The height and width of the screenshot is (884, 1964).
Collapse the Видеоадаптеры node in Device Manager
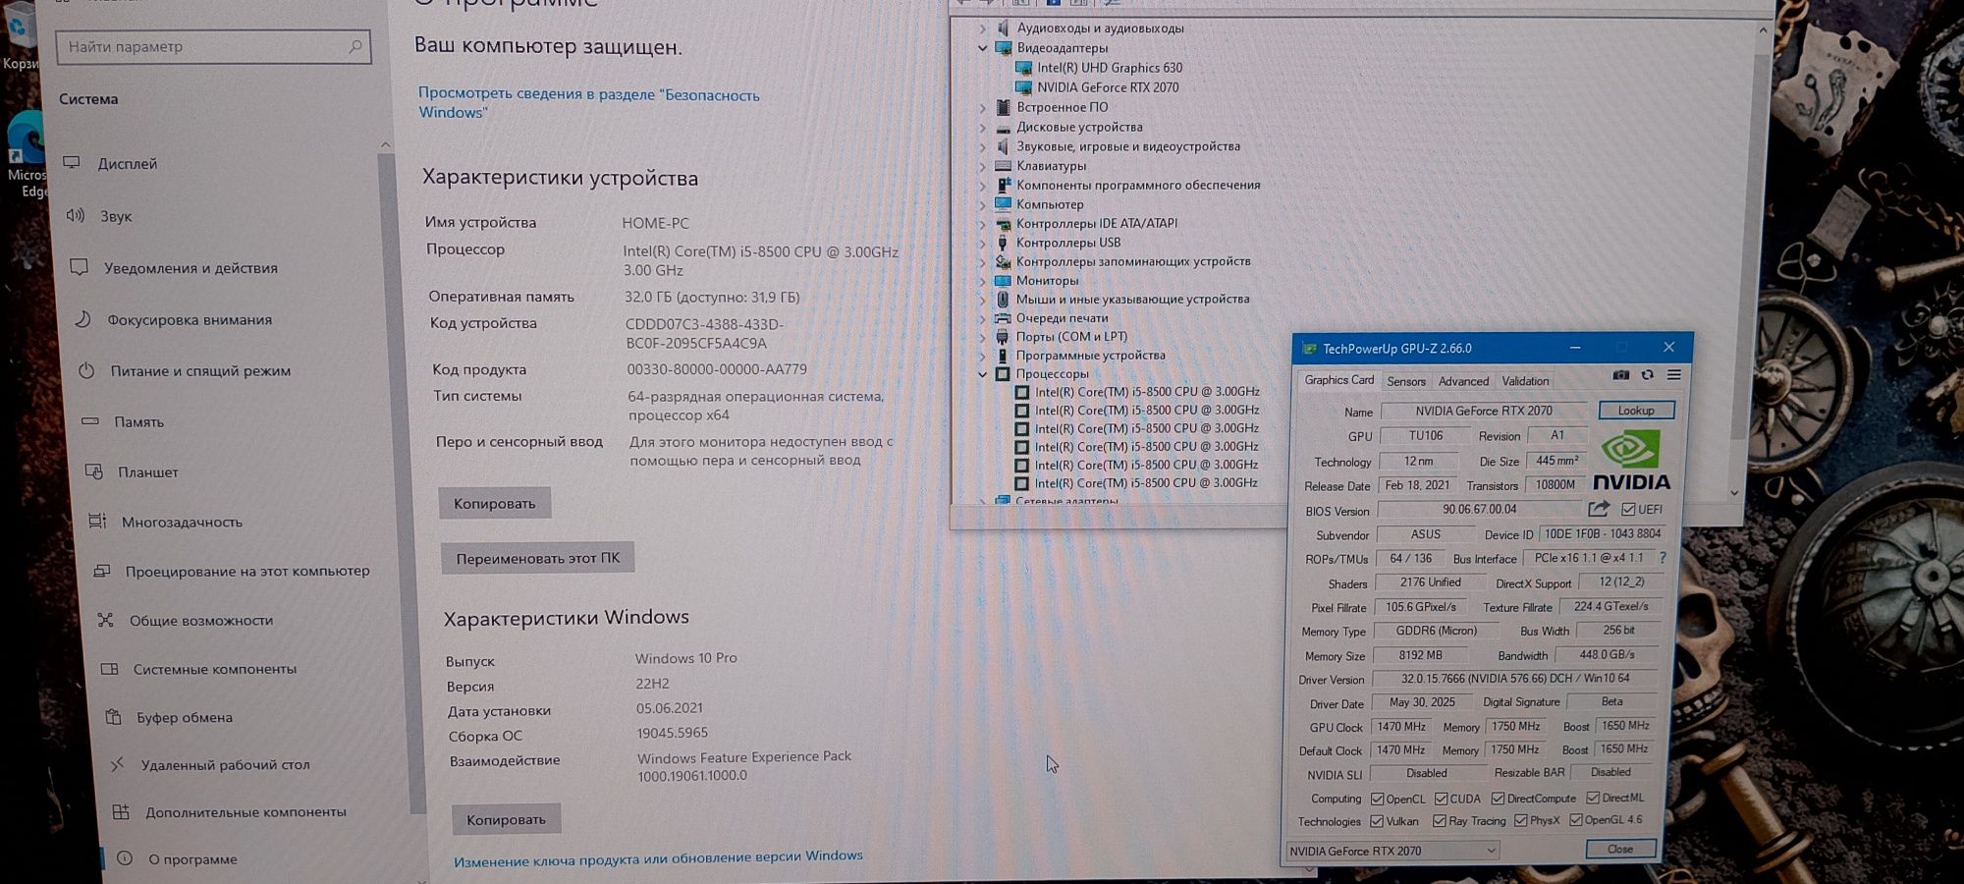982,47
